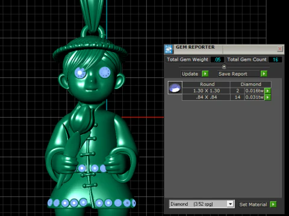Click the material dropdown arrow button
Viewport: 289px width, 216px height.
click(x=231, y=204)
